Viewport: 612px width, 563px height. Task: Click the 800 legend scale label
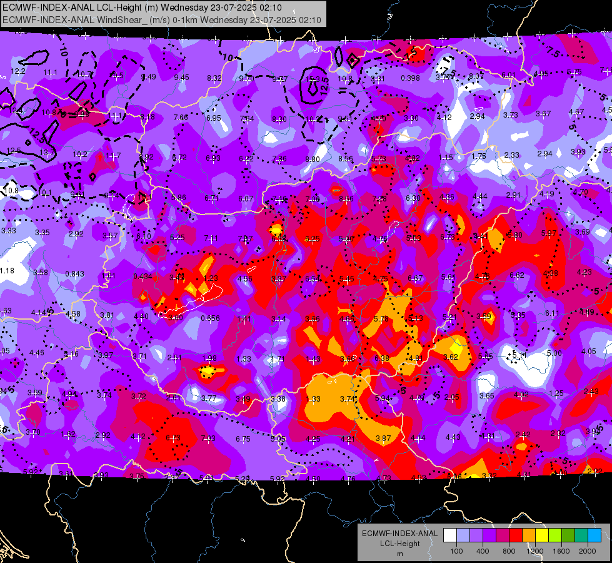click(509, 551)
